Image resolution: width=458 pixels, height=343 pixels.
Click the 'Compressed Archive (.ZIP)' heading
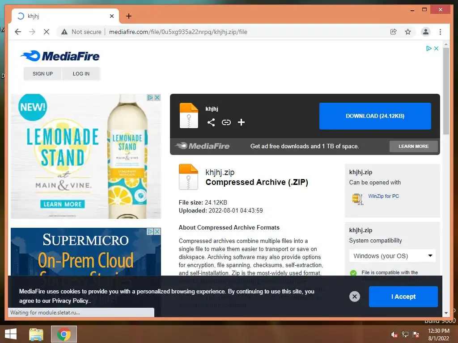[x=257, y=182]
